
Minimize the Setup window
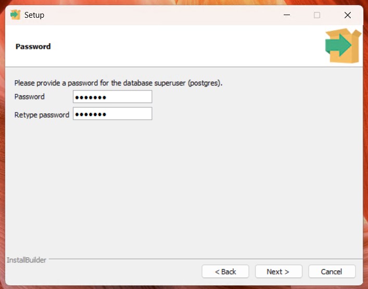click(287, 15)
